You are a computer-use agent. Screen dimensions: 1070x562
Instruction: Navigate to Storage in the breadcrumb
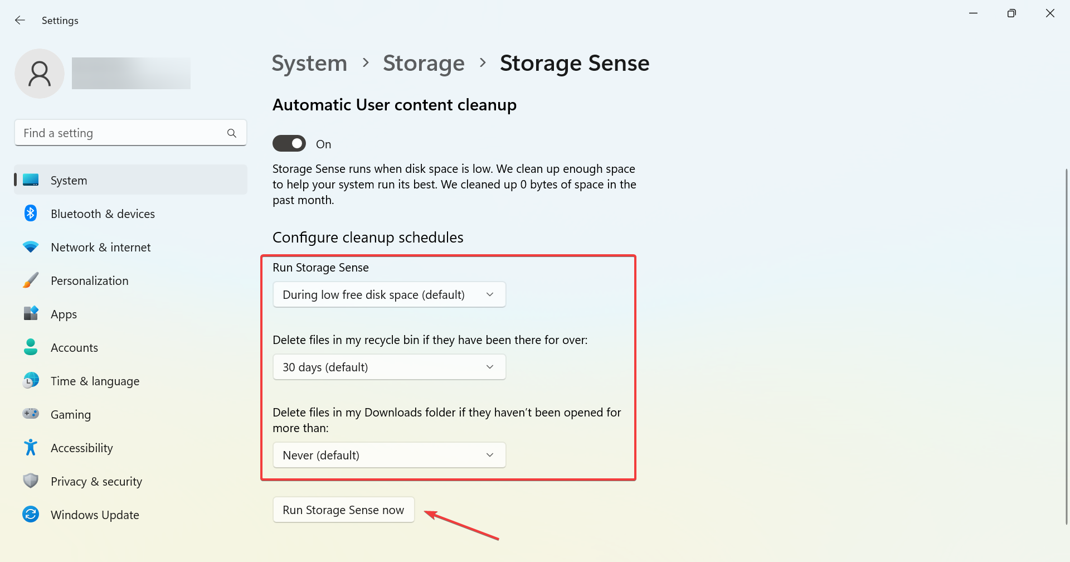(424, 64)
